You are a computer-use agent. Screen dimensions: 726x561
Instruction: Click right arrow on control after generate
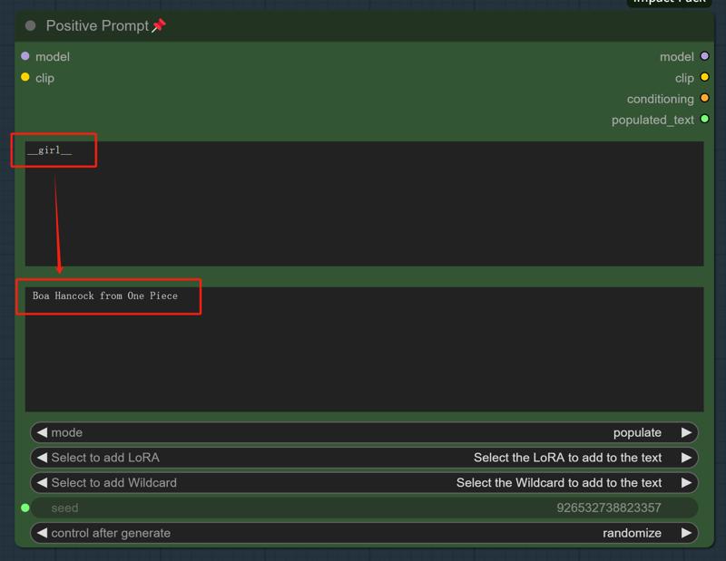pyautogui.click(x=686, y=533)
